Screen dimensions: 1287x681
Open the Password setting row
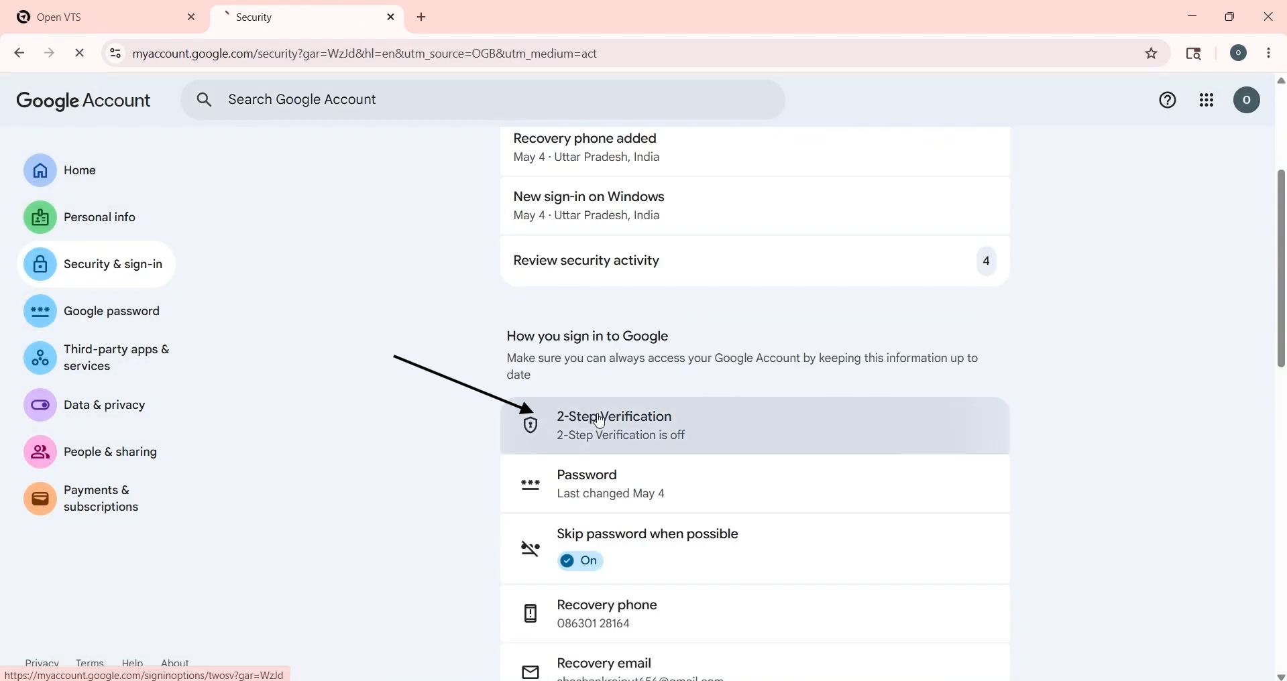click(x=754, y=484)
